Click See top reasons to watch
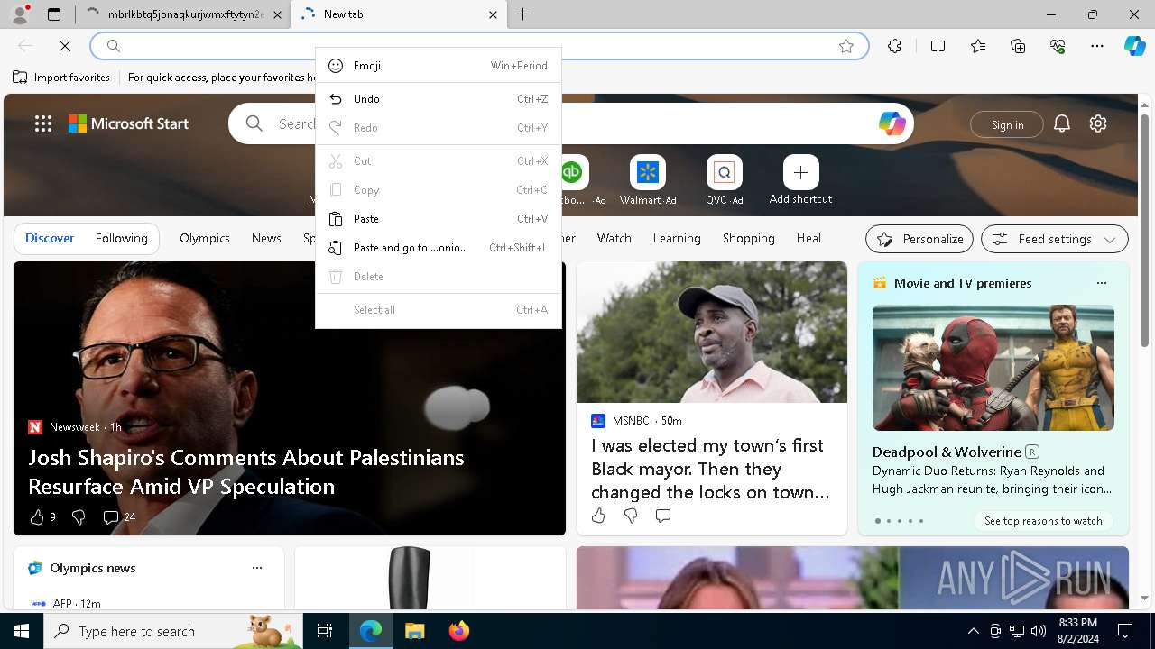This screenshot has width=1155, height=649. point(1043,521)
